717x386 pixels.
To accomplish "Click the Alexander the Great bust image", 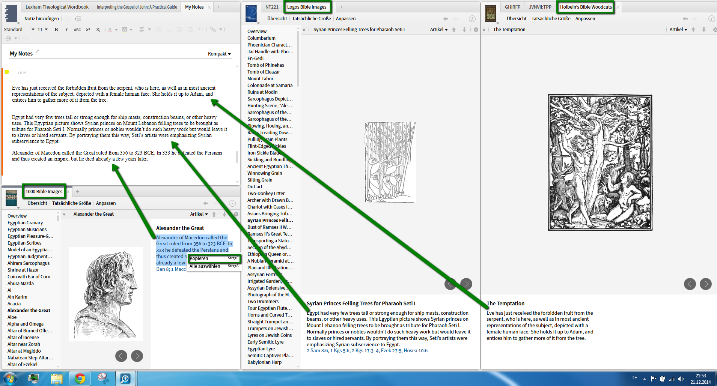I will (106, 294).
